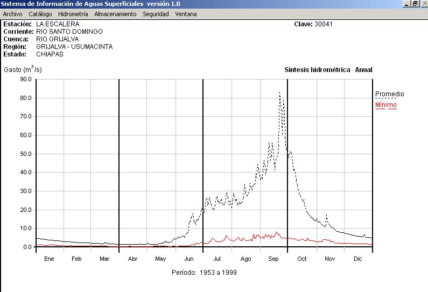The width and height of the screenshot is (428, 292).
Task: Close the window with the X button
Action: tap(423, 4)
